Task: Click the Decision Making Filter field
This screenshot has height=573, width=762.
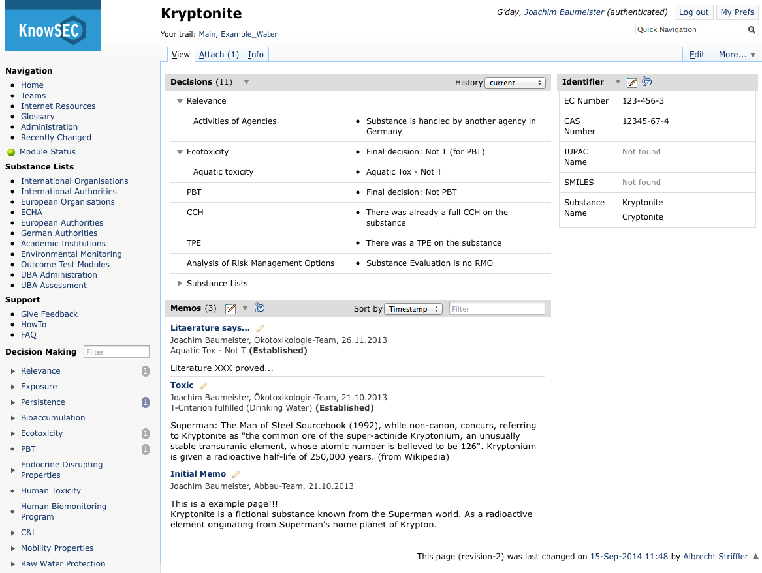Action: [x=116, y=352]
